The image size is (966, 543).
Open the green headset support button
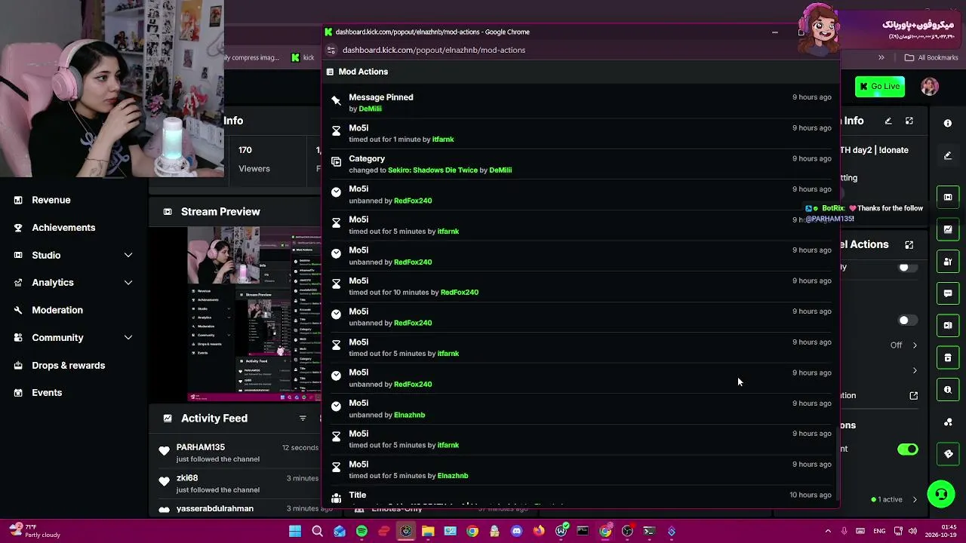tap(941, 495)
